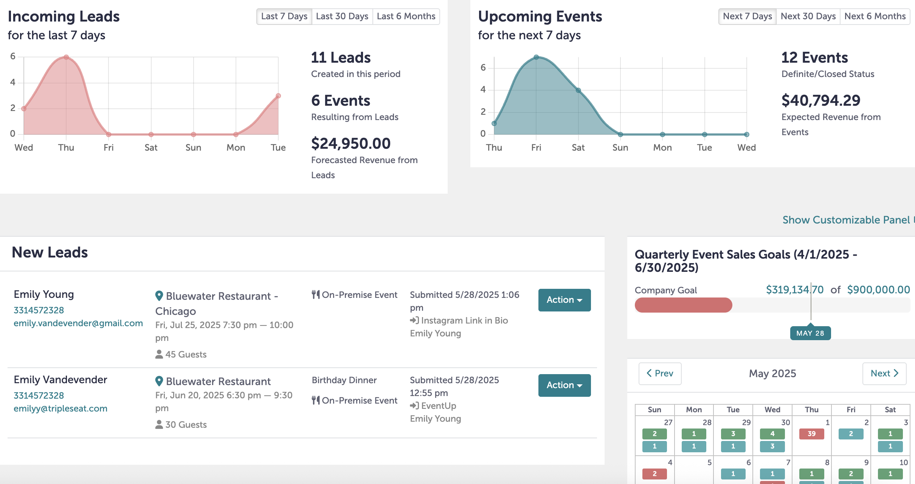This screenshot has height=484, width=915.
Task: Go to previous month with Prev button
Action: [660, 373]
